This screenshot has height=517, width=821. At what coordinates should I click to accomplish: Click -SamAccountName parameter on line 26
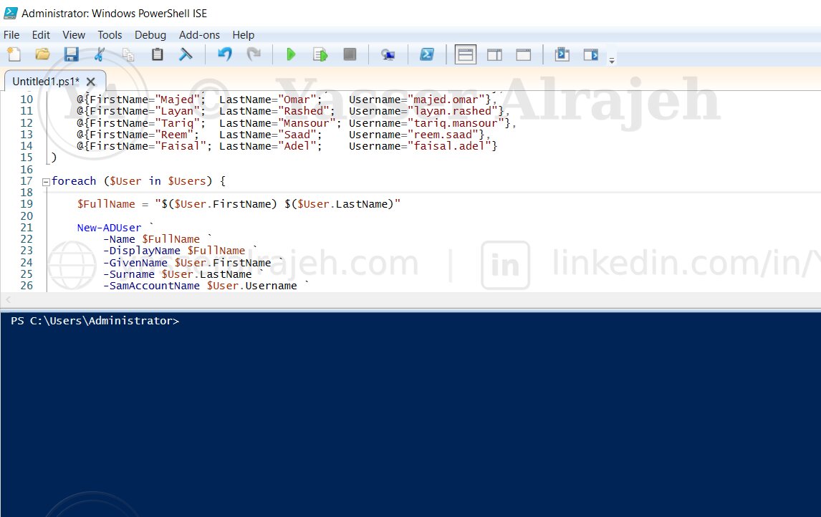(151, 286)
